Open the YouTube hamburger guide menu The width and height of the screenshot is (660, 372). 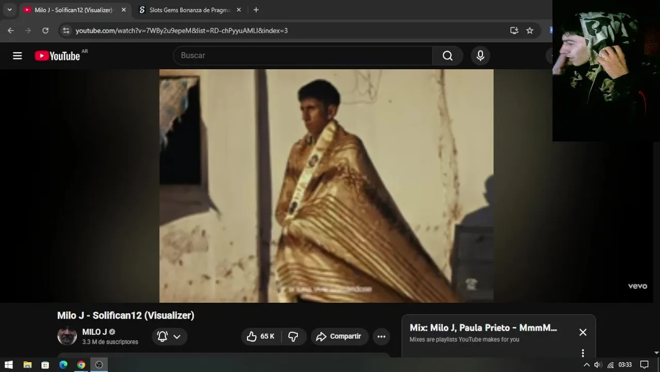click(18, 56)
